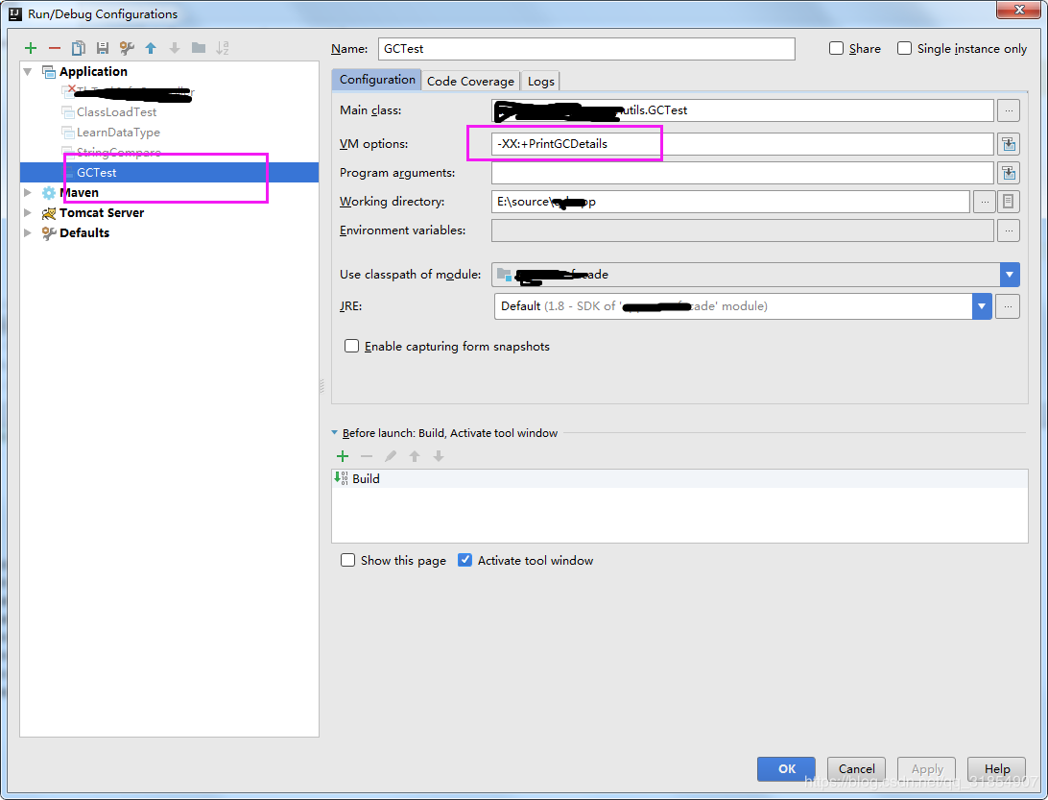Add a new Before launch task
Image resolution: width=1048 pixels, height=800 pixels.
[343, 455]
